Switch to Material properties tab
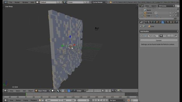The width and height of the screenshot is (182, 102). [168, 22]
